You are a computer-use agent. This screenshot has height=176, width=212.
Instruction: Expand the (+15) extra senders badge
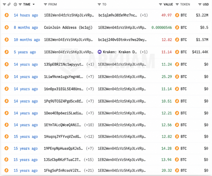coord(89,160)
